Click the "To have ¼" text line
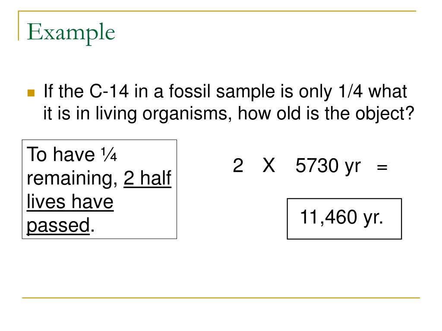Image resolution: width=442 pixels, height=331 pixels. point(72,154)
